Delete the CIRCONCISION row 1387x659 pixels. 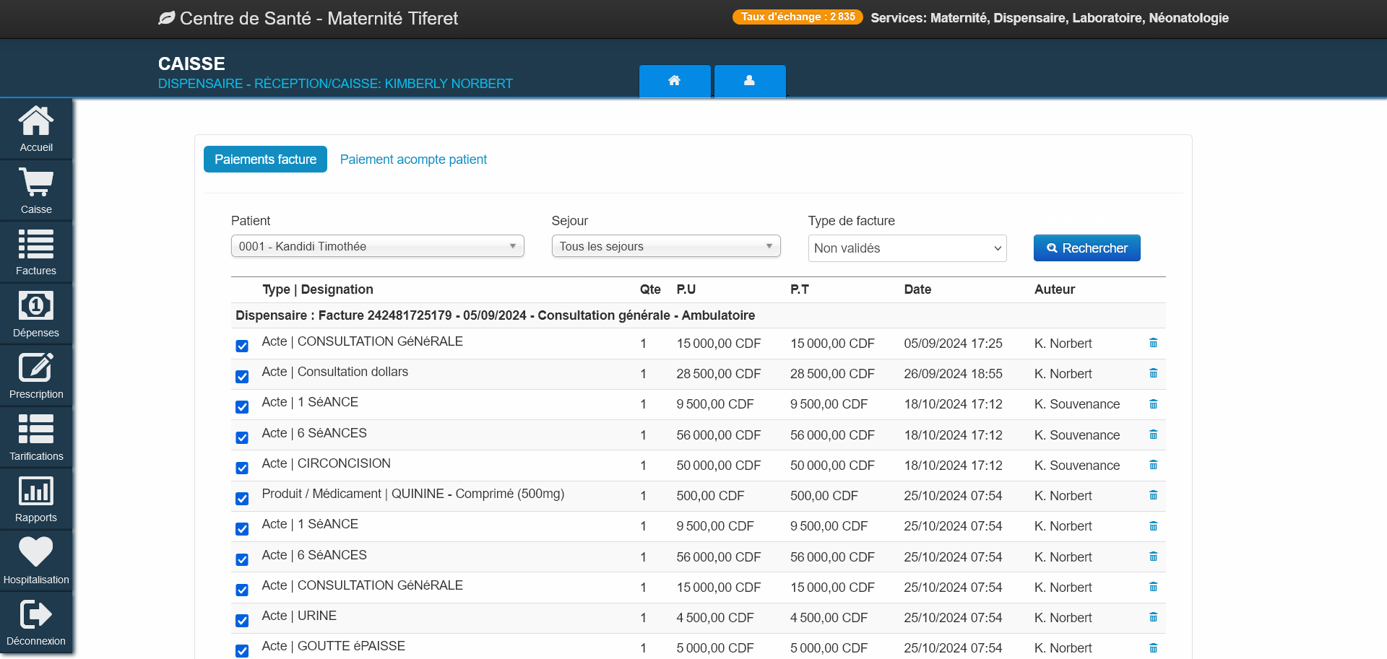coord(1153,465)
